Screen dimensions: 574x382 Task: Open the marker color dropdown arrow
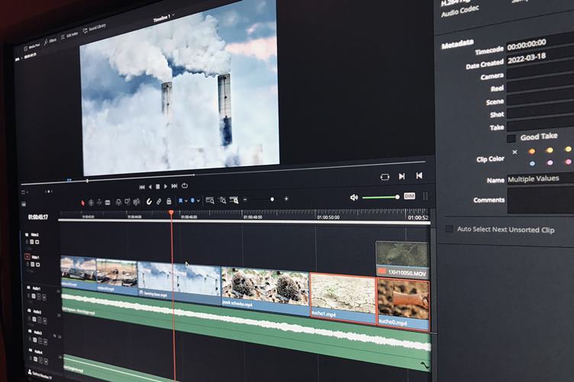click(x=198, y=201)
